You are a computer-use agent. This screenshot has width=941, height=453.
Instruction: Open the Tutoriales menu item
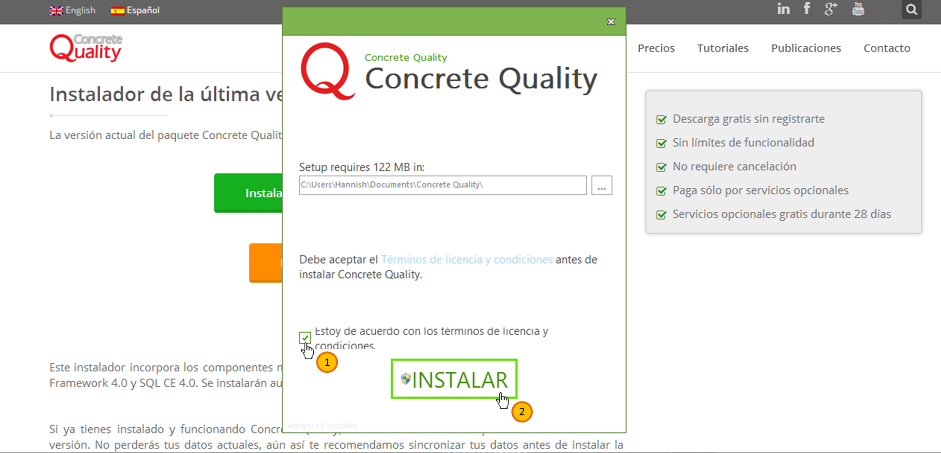coord(723,48)
